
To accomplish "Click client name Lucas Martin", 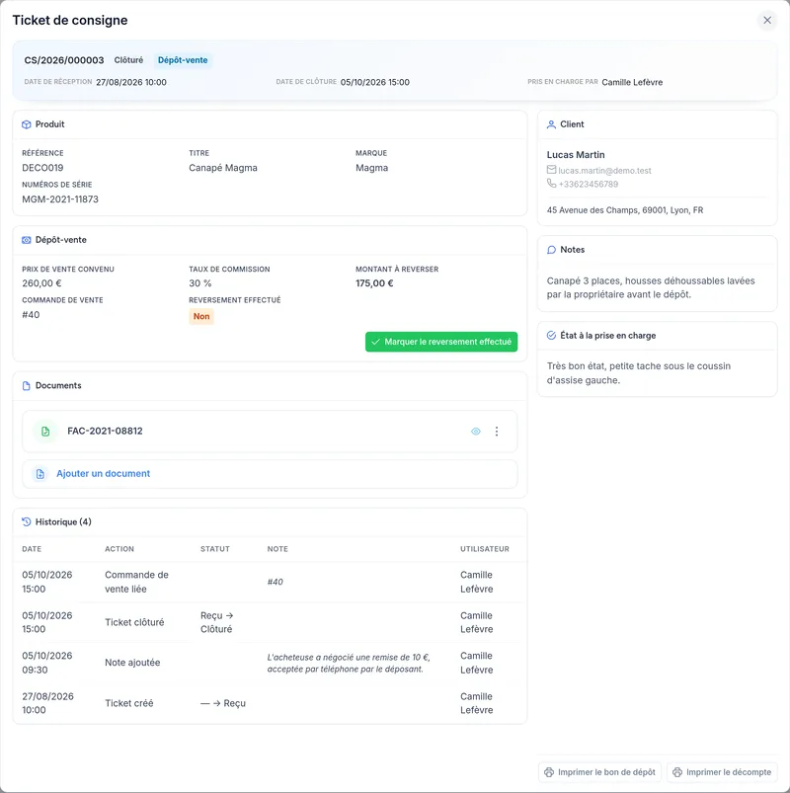I will [x=576, y=155].
